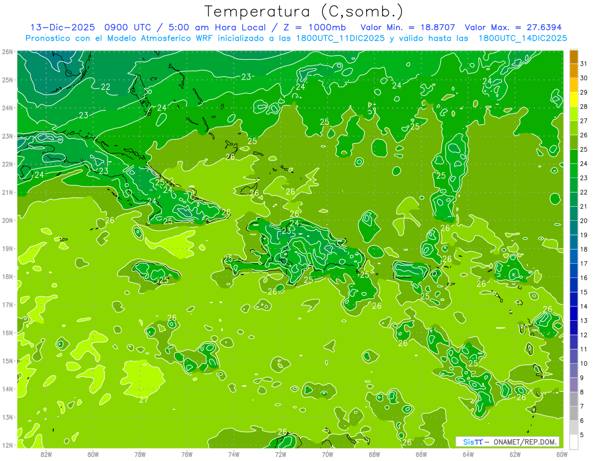Click the "74W" longitude axis label

click(234, 454)
